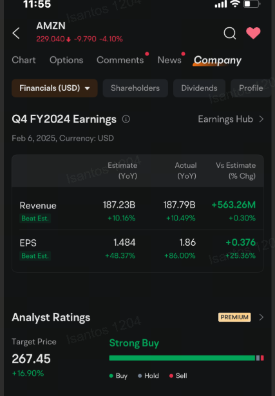Tap the Strong Buy rating label
275x396 pixels.
point(134,343)
